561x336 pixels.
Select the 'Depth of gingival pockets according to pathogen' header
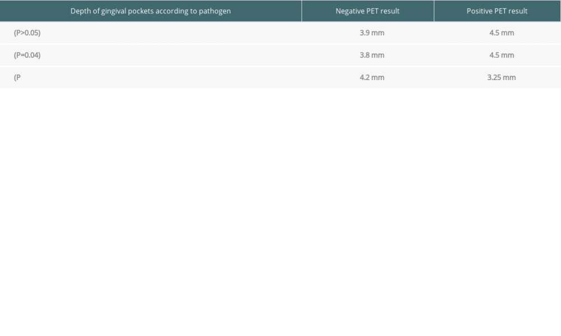coord(150,11)
